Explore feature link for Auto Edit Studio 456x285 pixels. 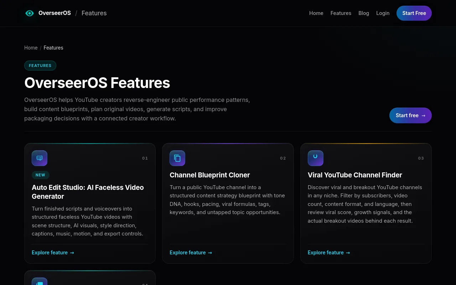pyautogui.click(x=53, y=253)
